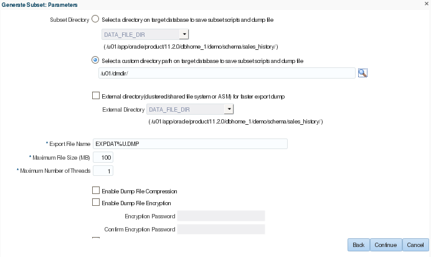Screen dimensions: 431x257
Task: Click the Maximum File Size field
Action: pyautogui.click(x=103, y=157)
